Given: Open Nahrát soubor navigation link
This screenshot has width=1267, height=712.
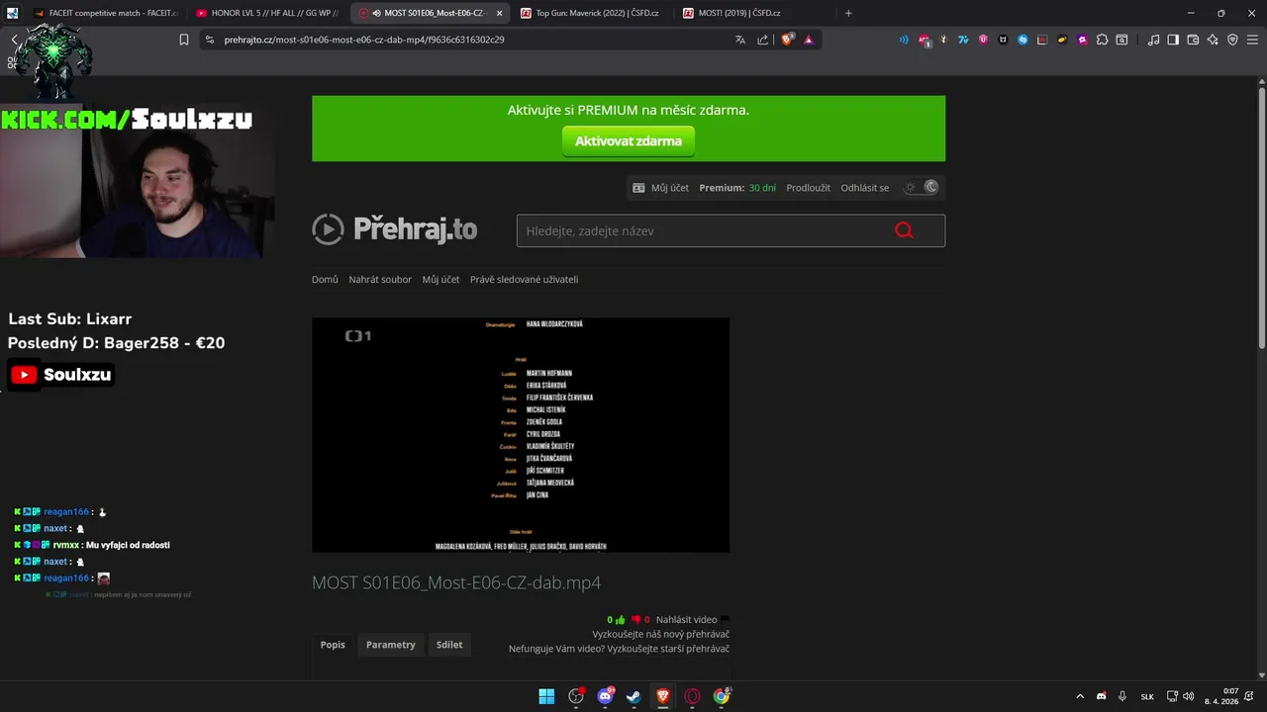Looking at the screenshot, I should (380, 280).
